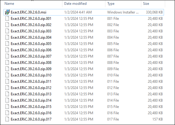175x125 pixels.
Task: Click the Type column header
Action: coord(111,4)
